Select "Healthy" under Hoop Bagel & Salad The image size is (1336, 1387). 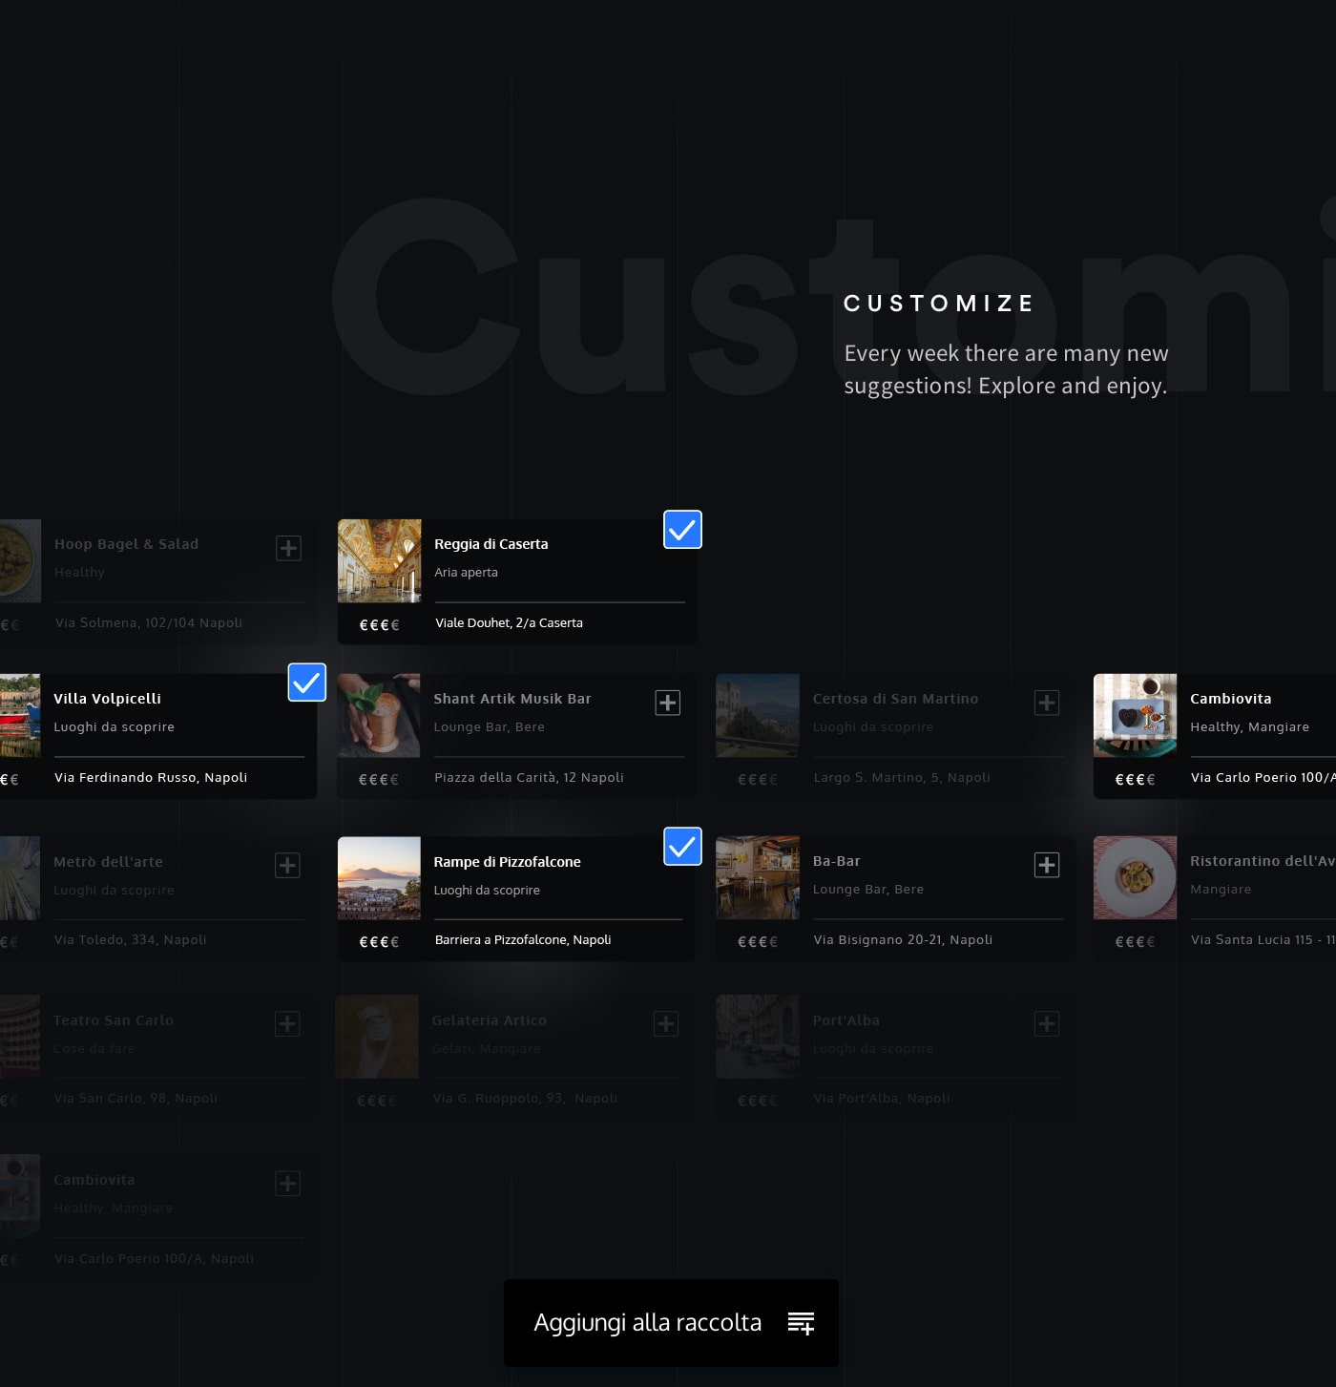pyautogui.click(x=79, y=573)
